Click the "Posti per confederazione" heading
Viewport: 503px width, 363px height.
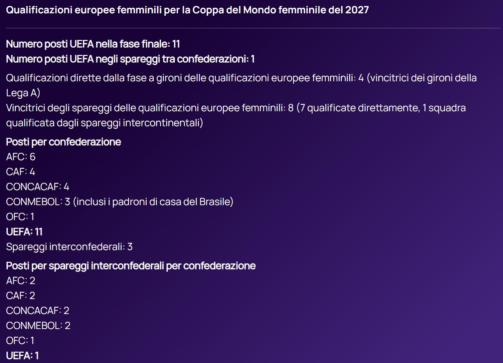pos(63,142)
